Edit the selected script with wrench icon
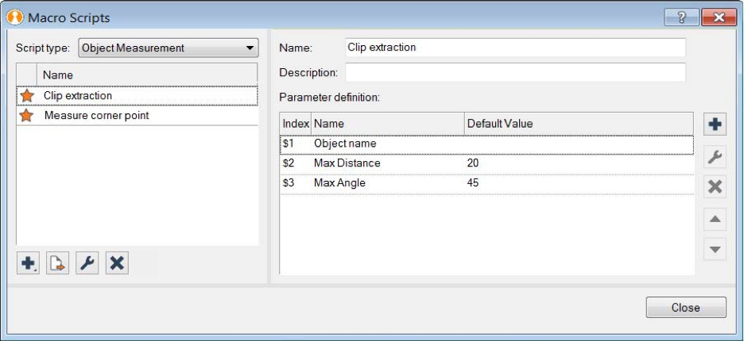The image size is (744, 341). 87,263
